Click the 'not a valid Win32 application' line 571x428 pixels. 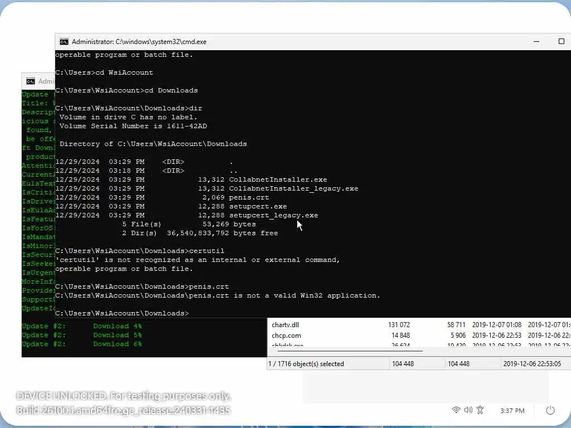click(x=218, y=295)
